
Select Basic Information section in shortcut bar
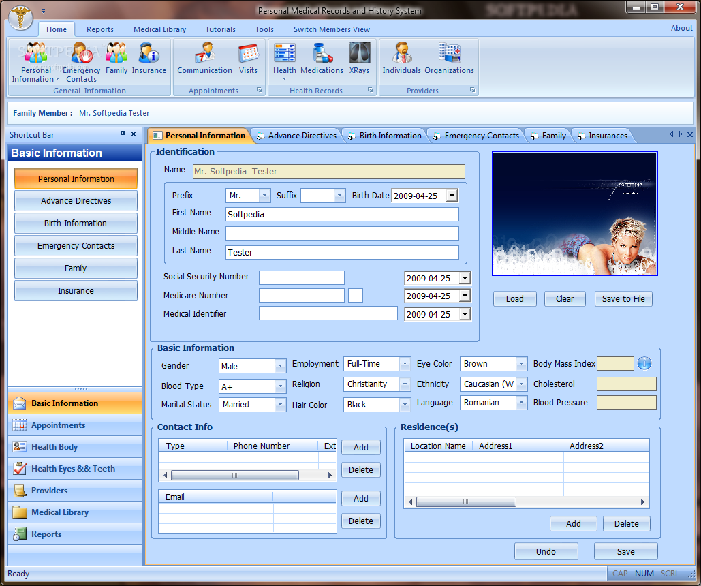tap(75, 403)
